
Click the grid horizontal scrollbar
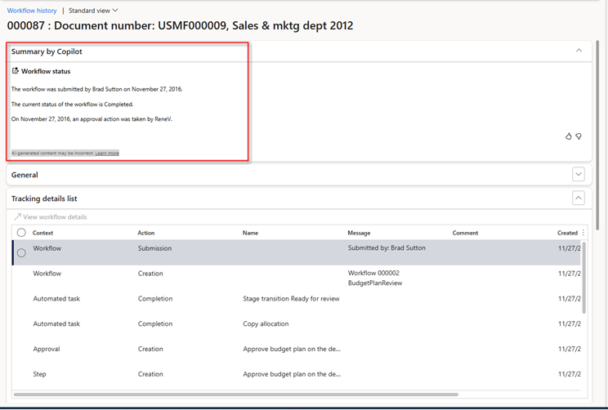coord(235,394)
